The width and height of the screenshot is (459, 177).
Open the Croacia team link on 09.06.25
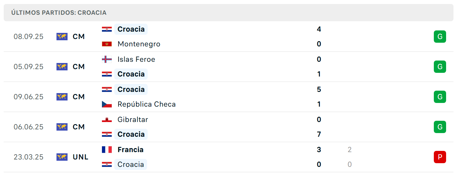[131, 89]
